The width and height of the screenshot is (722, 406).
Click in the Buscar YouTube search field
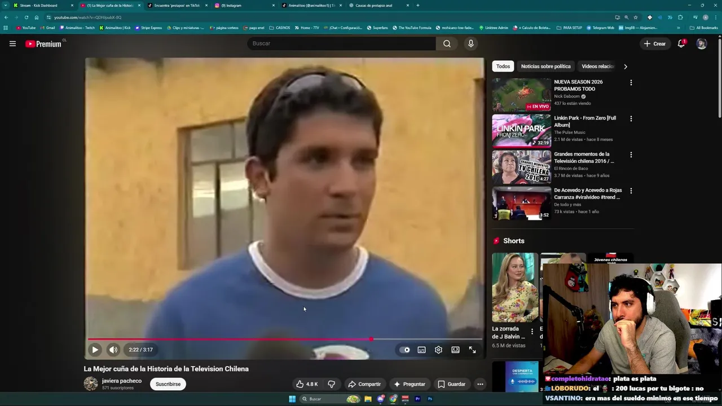coord(341,43)
